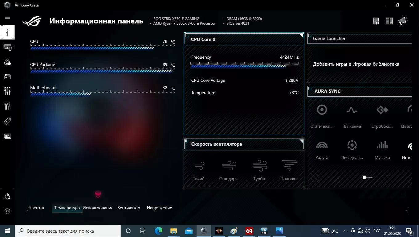Screen dimensions: 419x237
Task: Open the Tools wrench icon in the sidebar
Action: 7,106
